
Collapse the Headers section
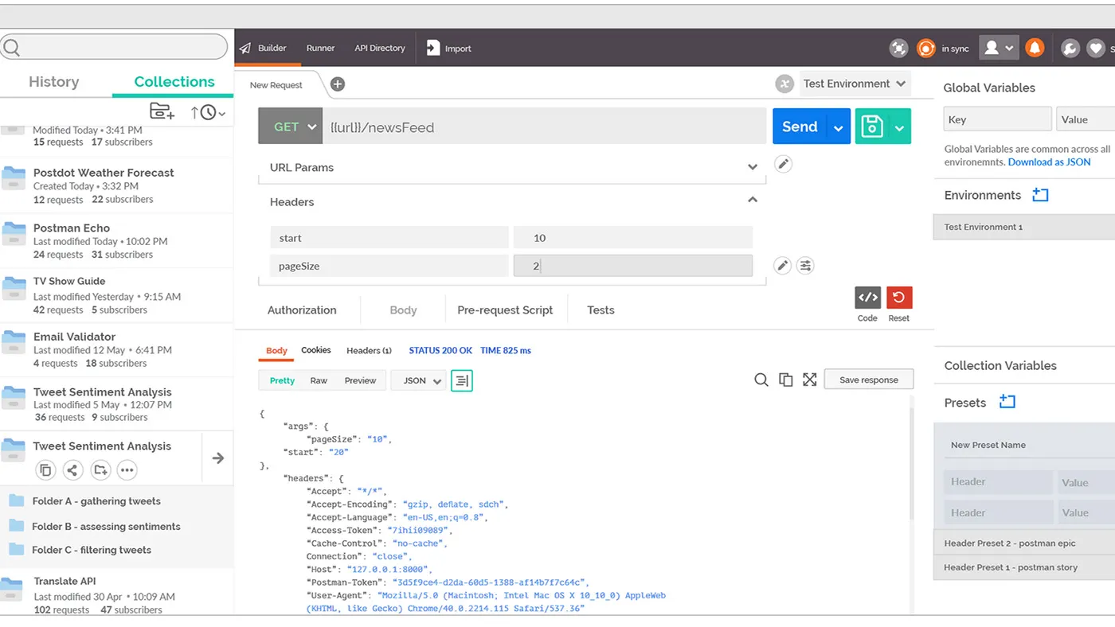click(x=752, y=201)
